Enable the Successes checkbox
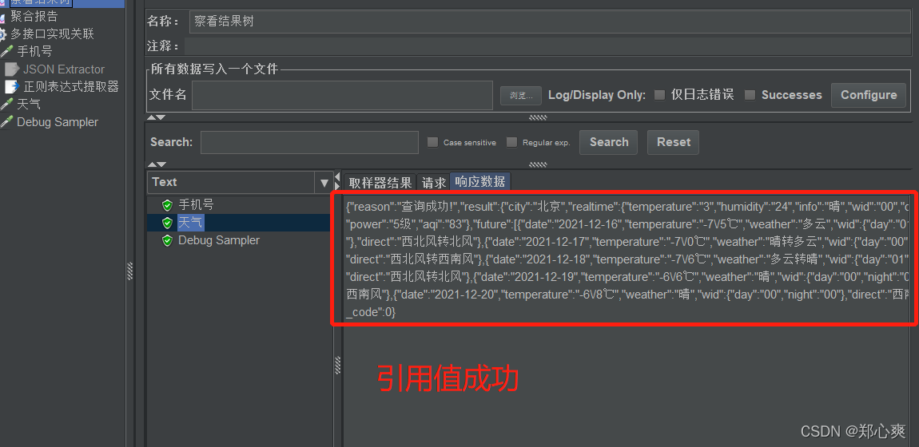The width and height of the screenshot is (919, 447). [750, 95]
